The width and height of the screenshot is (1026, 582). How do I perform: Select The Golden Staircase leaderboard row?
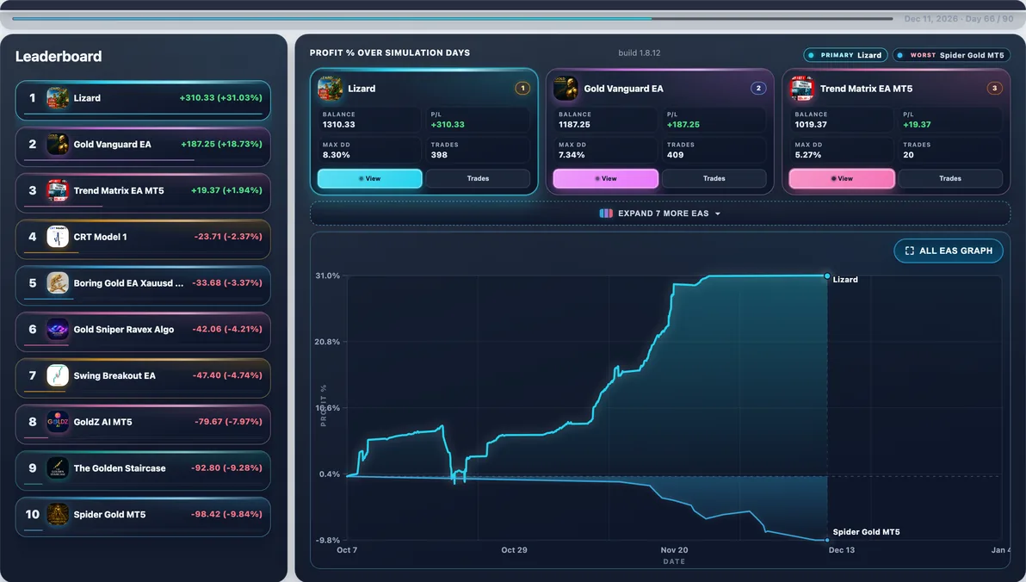143,471
